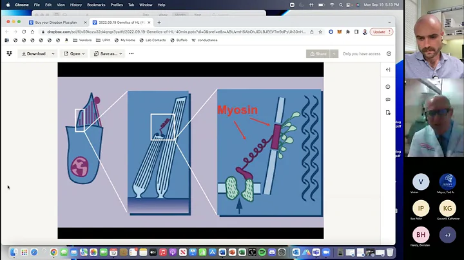The image size is (464, 260).
Task: Click the blue circular extension icon
Action: [331, 32]
